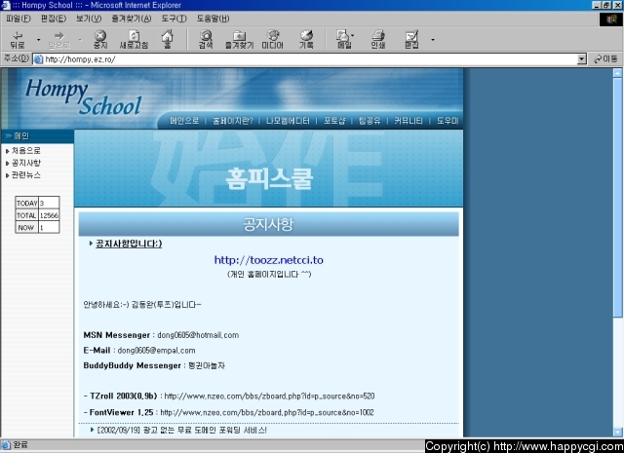Click the Windows logo throbber icon
The width and height of the screenshot is (624, 453).
[611, 19]
